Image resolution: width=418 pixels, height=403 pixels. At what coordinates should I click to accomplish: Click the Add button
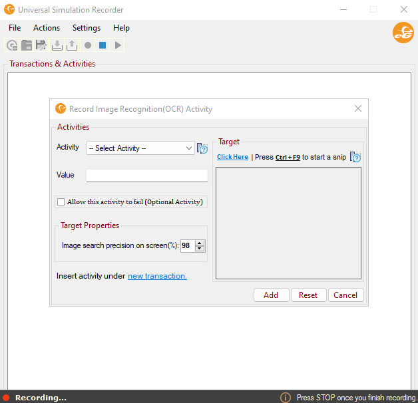click(271, 295)
